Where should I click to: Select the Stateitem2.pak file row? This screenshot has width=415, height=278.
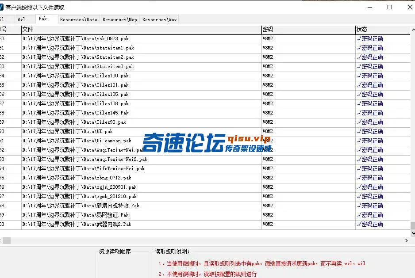click(205, 57)
